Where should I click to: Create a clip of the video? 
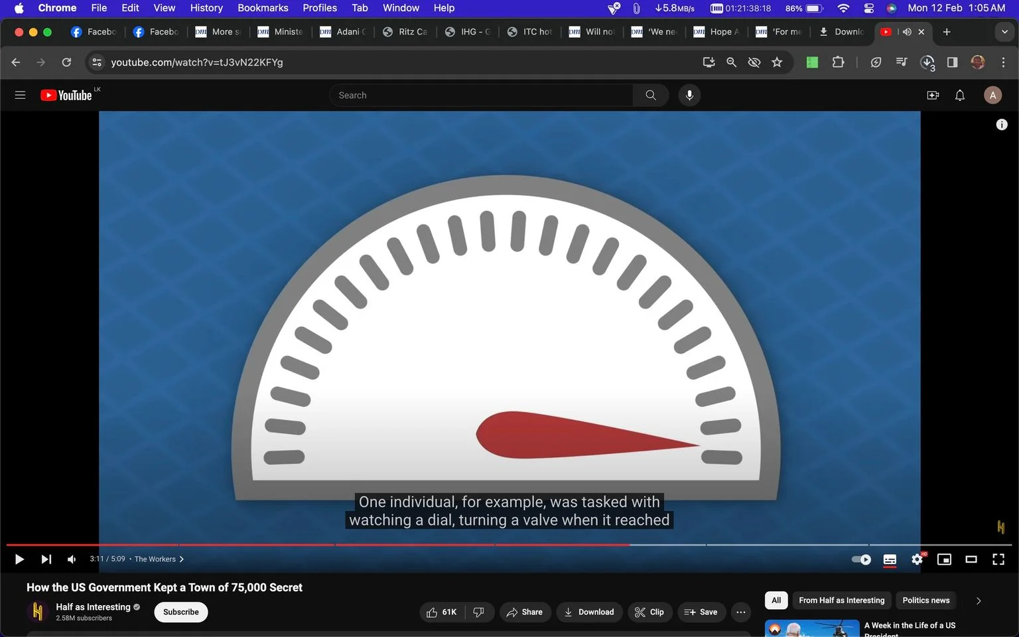click(649, 612)
